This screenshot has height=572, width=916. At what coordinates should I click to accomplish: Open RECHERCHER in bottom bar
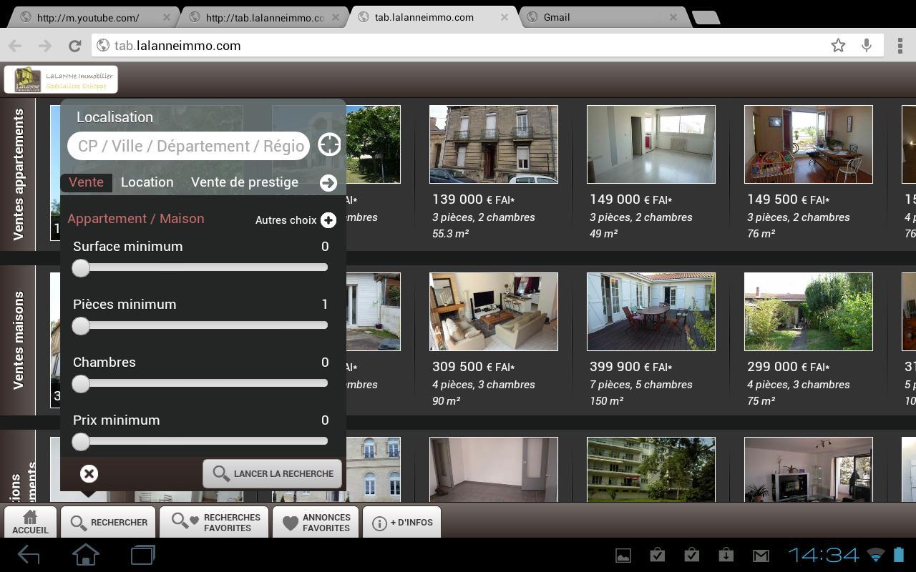tap(109, 522)
